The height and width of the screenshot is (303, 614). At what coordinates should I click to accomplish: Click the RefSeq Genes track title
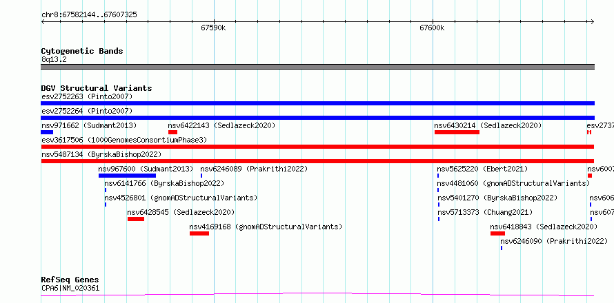70,280
